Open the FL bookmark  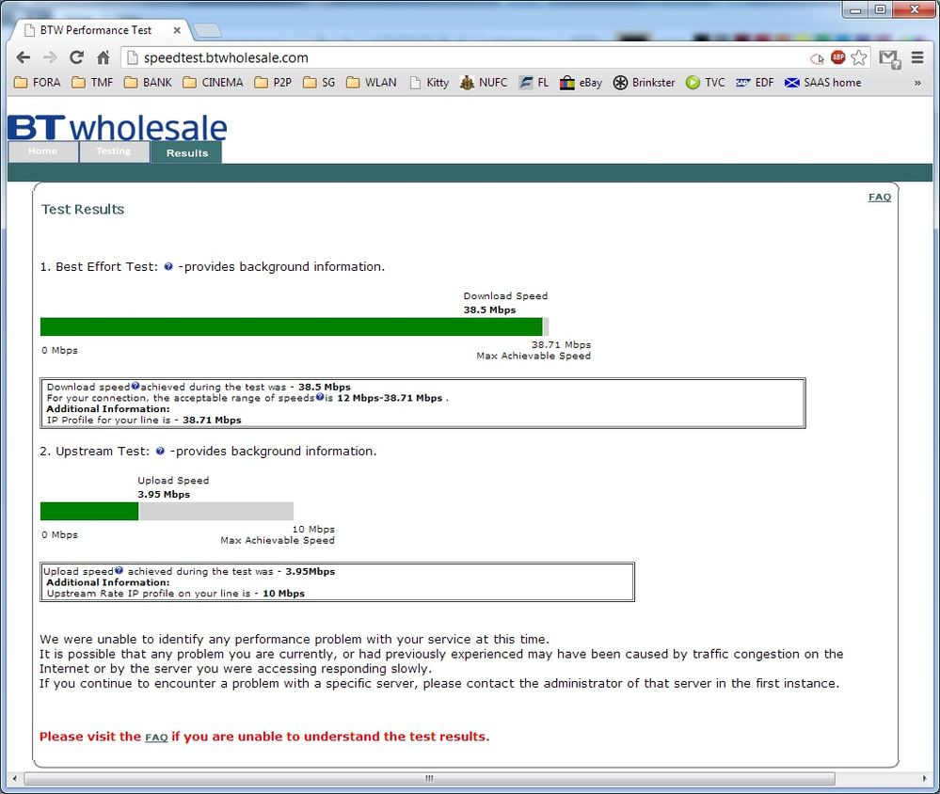(534, 83)
